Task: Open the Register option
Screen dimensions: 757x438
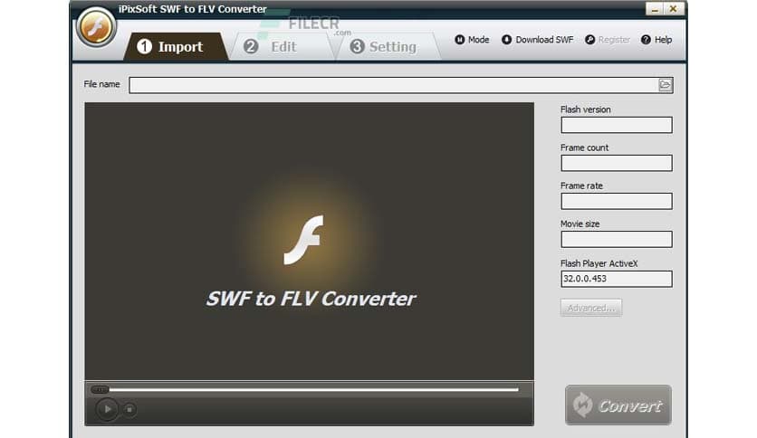Action: [x=608, y=40]
